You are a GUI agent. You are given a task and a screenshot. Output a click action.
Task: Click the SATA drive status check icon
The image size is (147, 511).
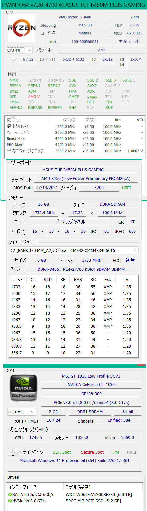pyautogui.click(x=10, y=494)
